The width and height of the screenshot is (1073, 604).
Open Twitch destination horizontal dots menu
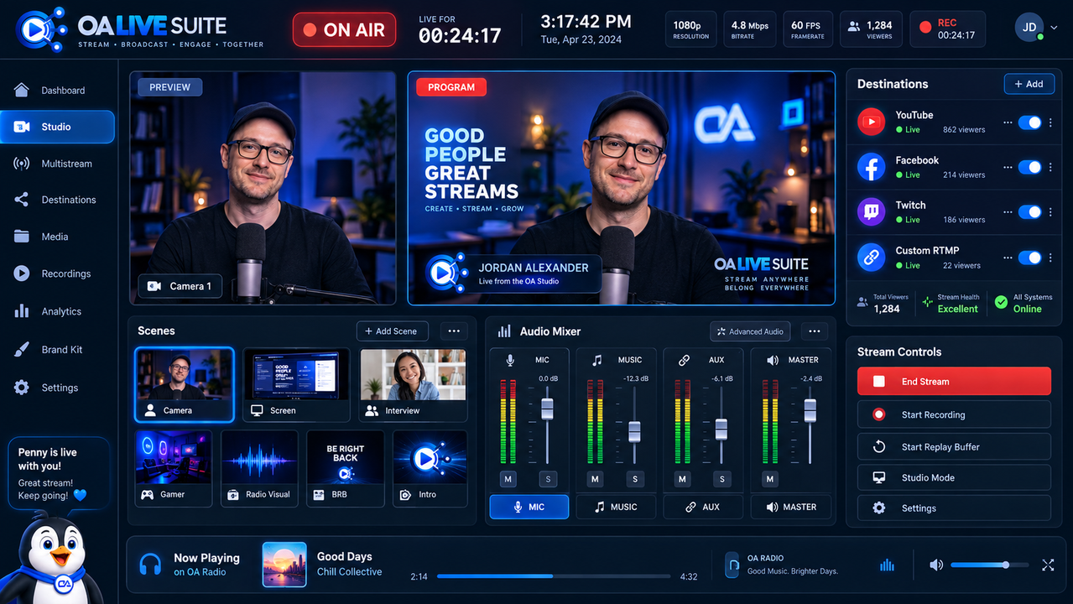pos(1007,212)
